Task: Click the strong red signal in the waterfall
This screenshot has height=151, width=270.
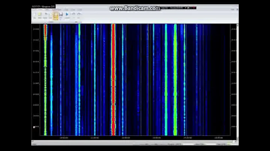Action: coord(113,80)
